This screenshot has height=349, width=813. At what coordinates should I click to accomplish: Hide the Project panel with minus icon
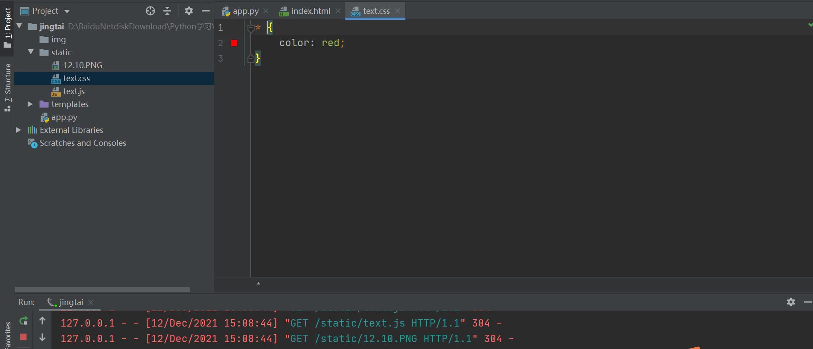(x=206, y=11)
